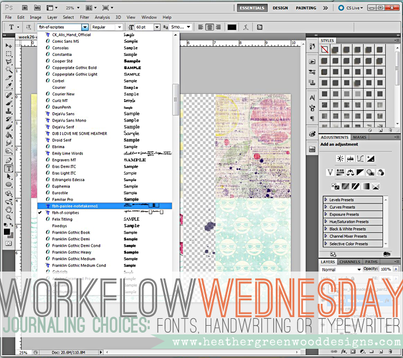Add a Black & White adjustment
The height and width of the screenshot is (358, 403).
[360, 172]
